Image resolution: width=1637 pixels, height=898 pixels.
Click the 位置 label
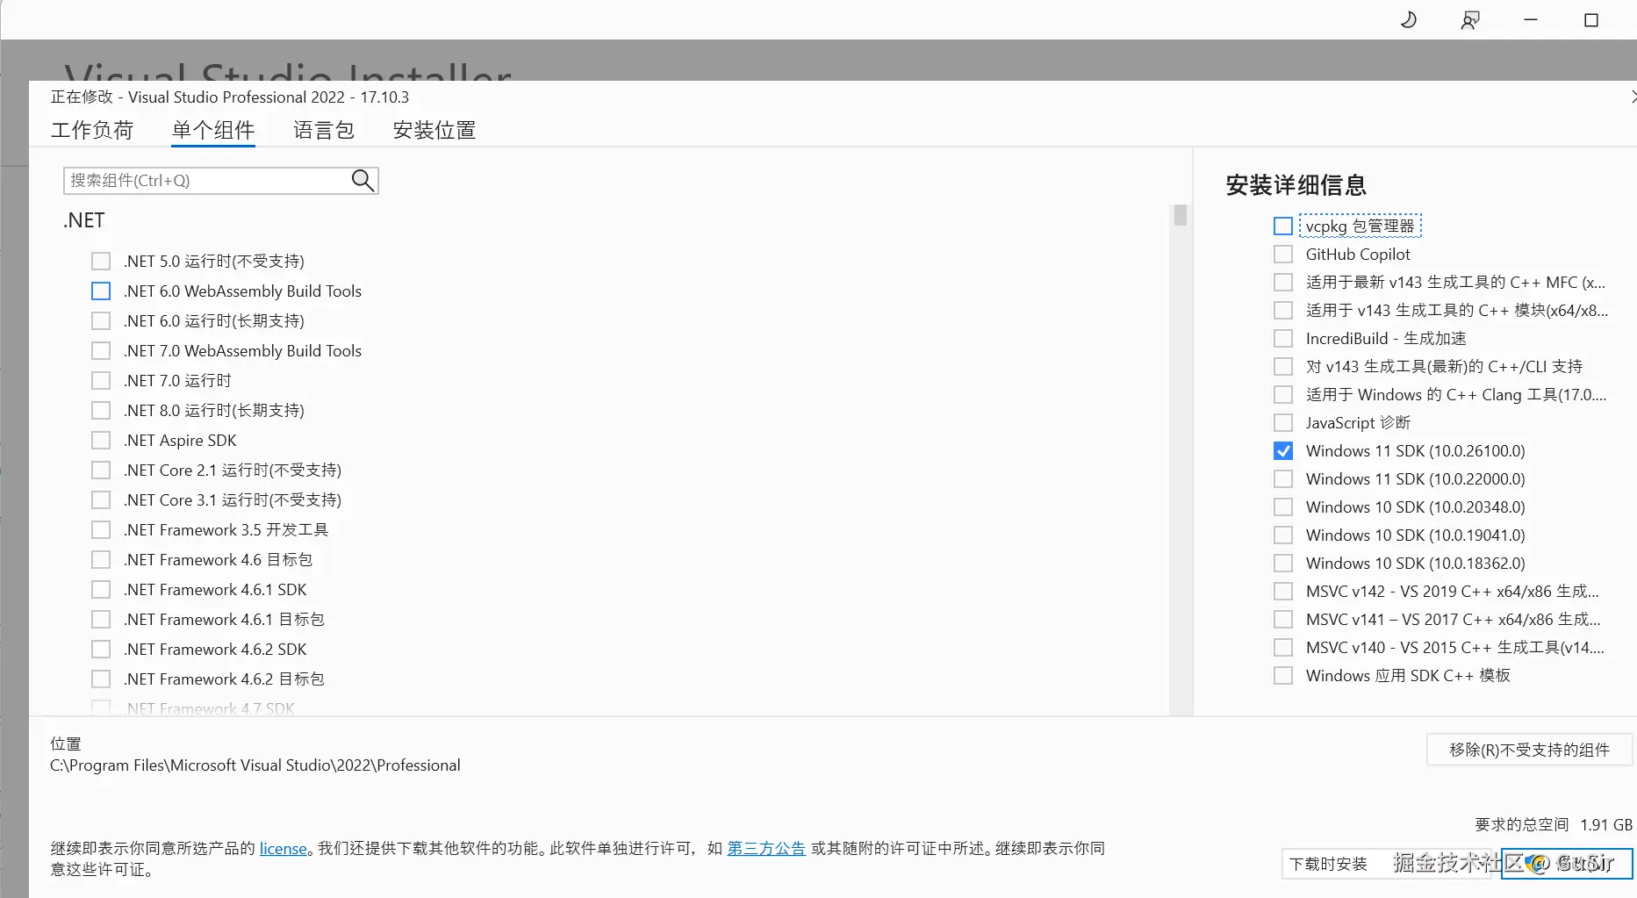66,744
